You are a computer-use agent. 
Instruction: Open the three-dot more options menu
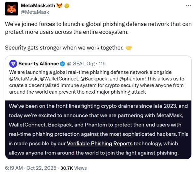(x=188, y=6)
